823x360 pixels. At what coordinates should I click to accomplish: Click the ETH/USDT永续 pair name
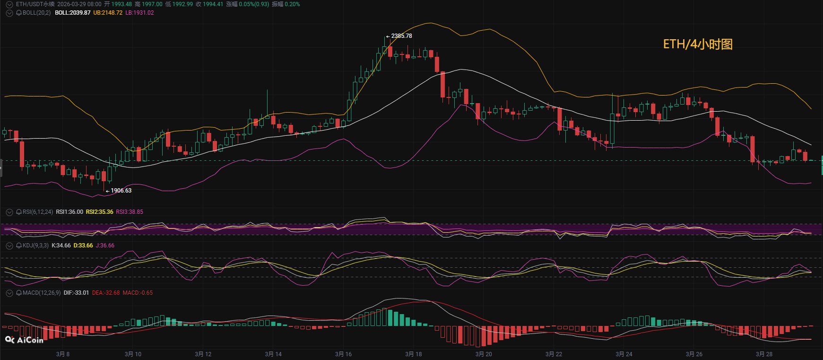click(x=35, y=4)
